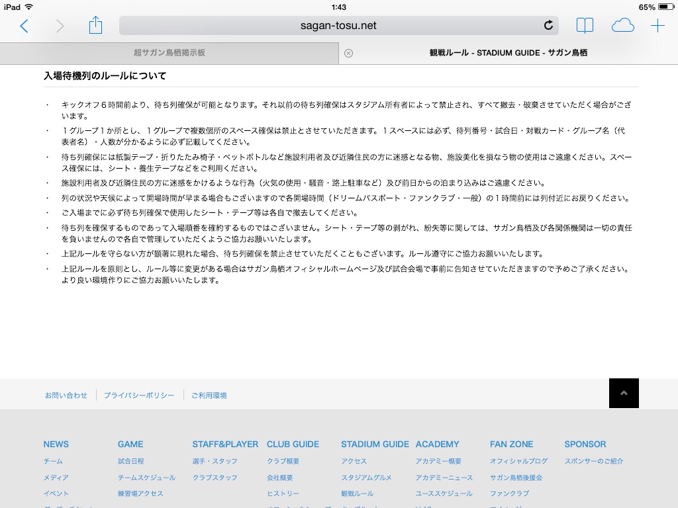Visit オフィシャルブログ under FAN ZONE

click(518, 461)
